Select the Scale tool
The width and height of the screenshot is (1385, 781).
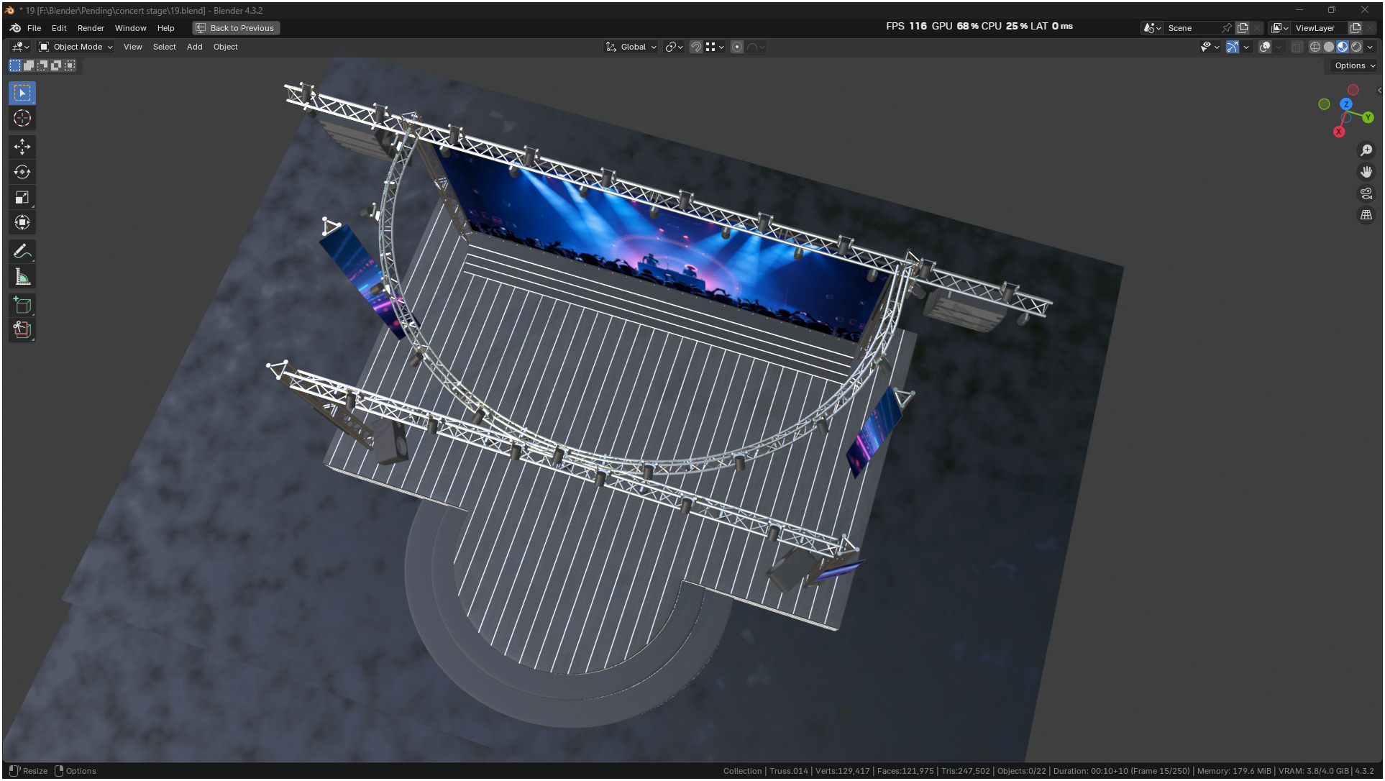click(x=22, y=197)
